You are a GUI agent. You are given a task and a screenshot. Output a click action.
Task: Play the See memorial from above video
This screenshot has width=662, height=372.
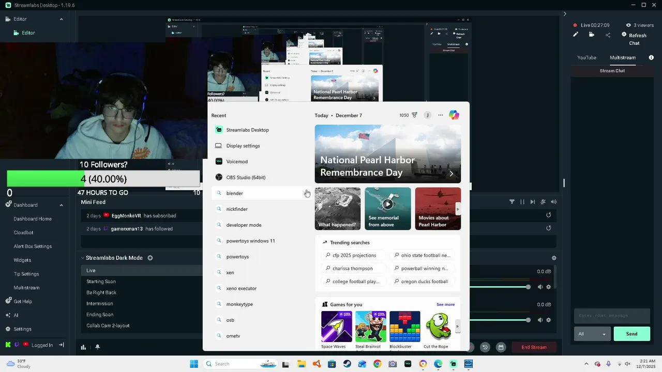click(388, 204)
